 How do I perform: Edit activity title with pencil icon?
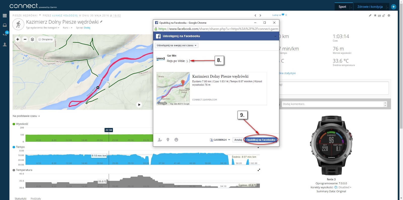click(101, 22)
